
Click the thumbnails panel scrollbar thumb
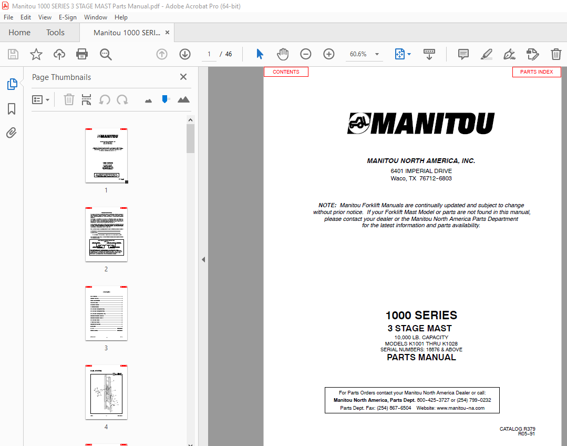click(191, 139)
